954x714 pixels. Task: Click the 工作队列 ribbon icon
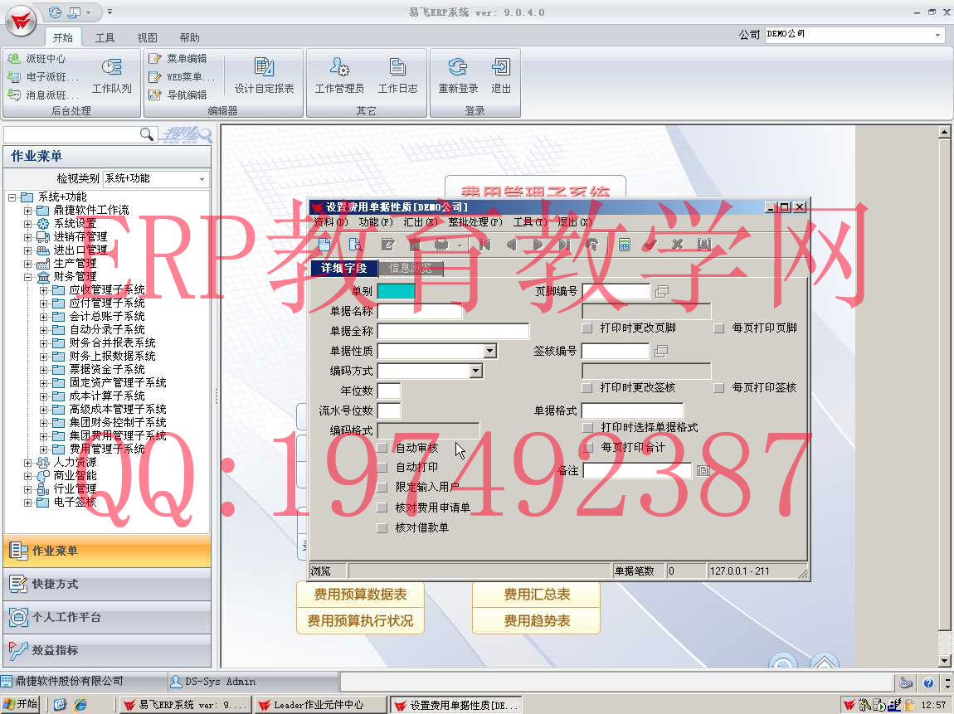pyautogui.click(x=111, y=75)
